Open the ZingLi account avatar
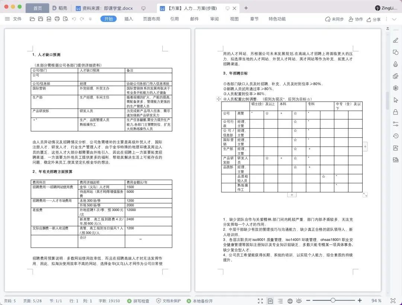Screen dimensions: 402x305 tap(378, 8)
